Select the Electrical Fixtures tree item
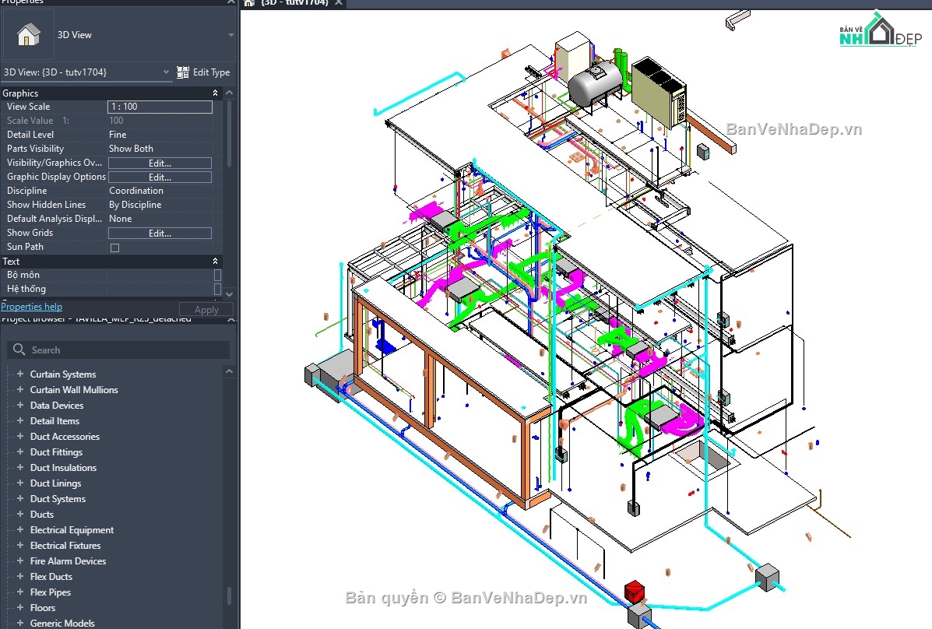932x629 pixels. point(65,545)
